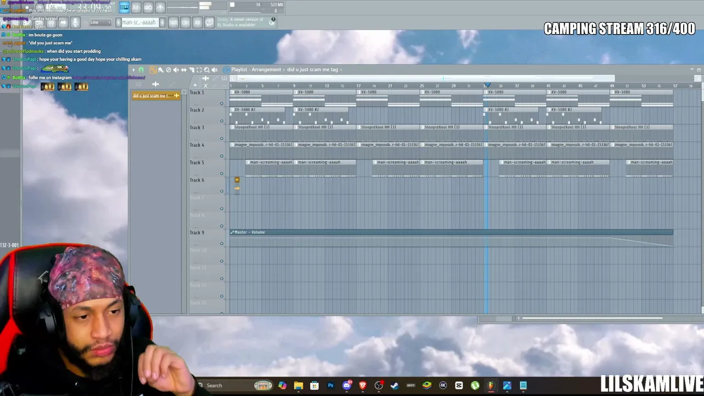
Task: Open the playlist options menu arrow
Action: tap(133, 70)
